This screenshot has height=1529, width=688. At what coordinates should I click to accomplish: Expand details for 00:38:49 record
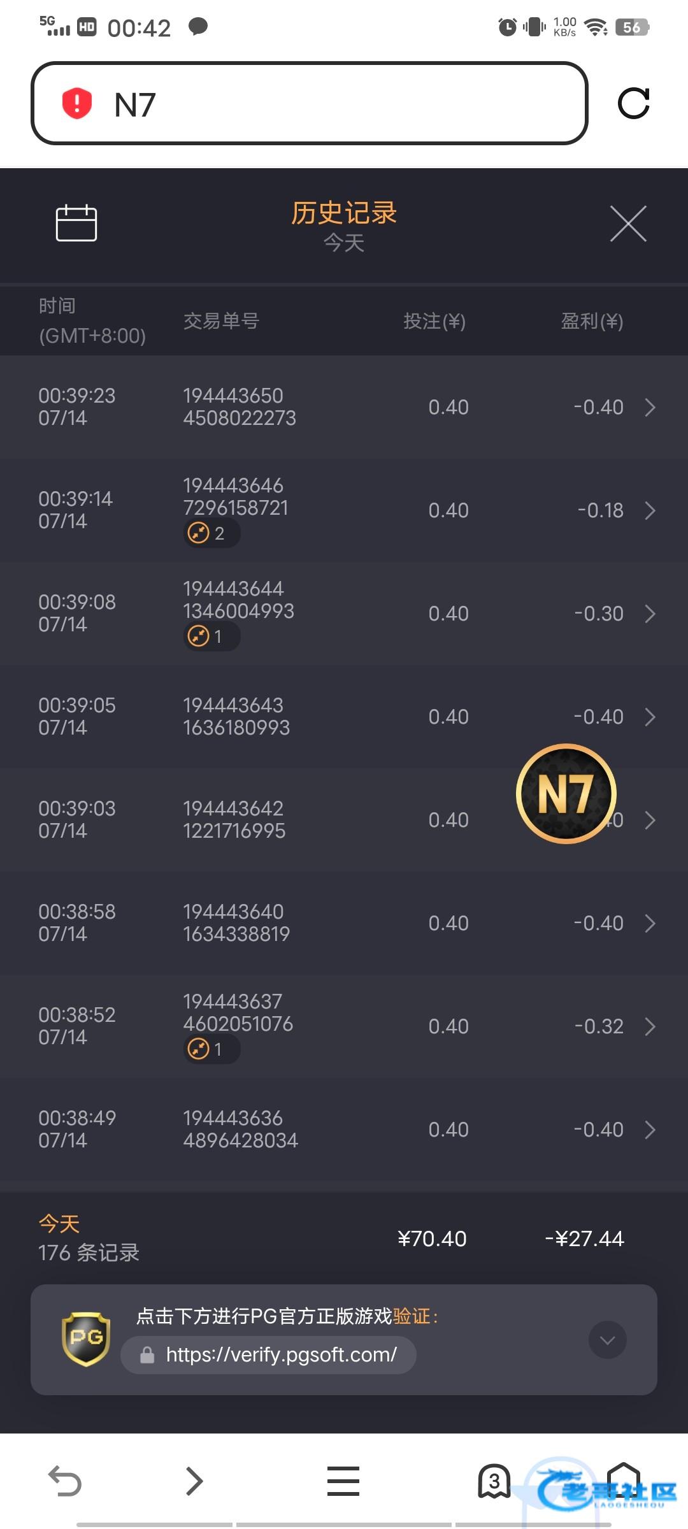650,1130
